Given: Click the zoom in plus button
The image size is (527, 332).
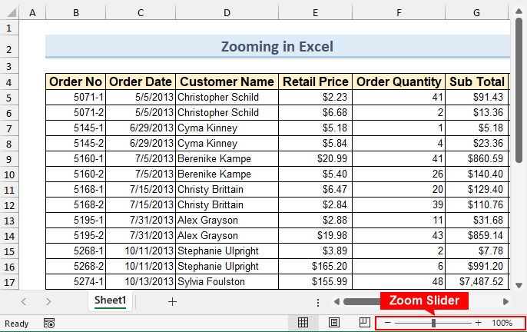Looking at the screenshot, I should pos(479,323).
